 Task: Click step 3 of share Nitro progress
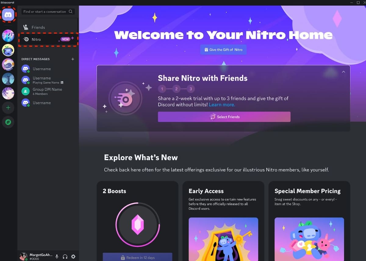(x=191, y=89)
